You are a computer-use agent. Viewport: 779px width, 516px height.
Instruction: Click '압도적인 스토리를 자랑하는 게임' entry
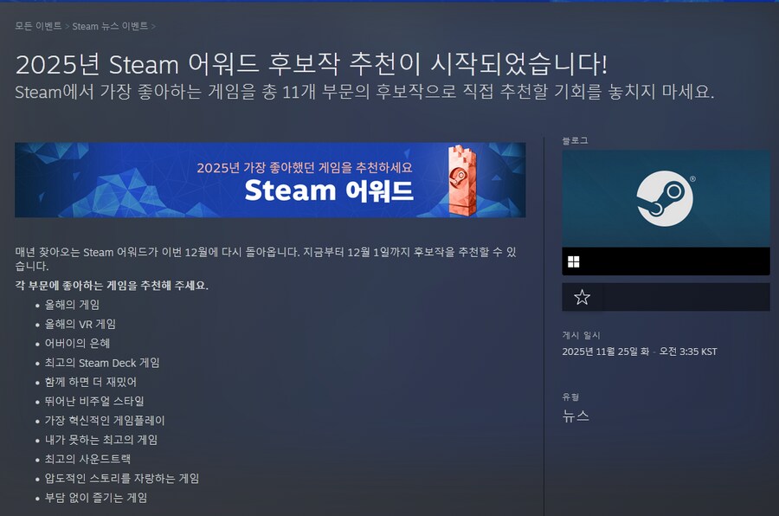125,477
